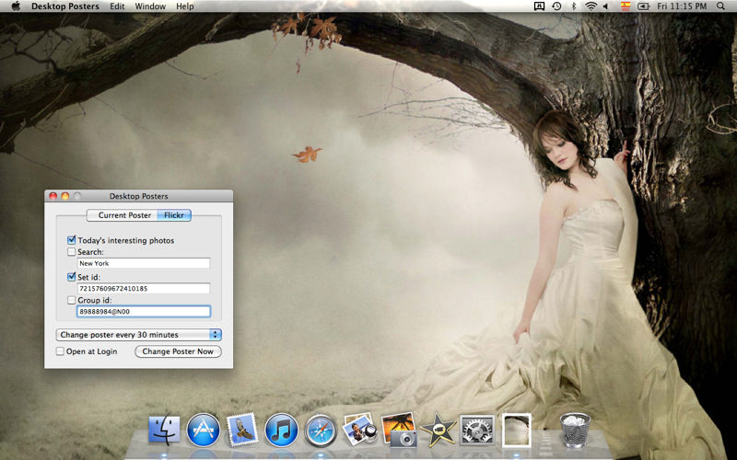Launch iMovie star icon in dock
The height and width of the screenshot is (460, 737).
(436, 430)
